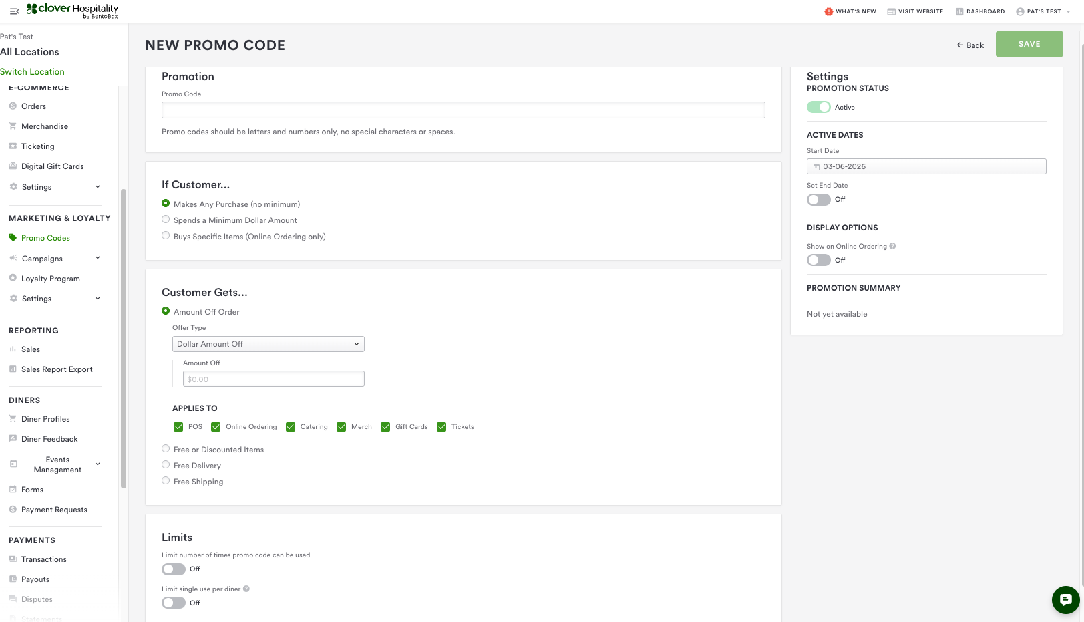Select Spends a Minimum Dollar Amount option
This screenshot has width=1084, height=622.
coord(166,220)
